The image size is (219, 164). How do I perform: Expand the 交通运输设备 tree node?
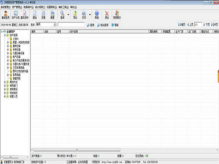tap(8, 53)
